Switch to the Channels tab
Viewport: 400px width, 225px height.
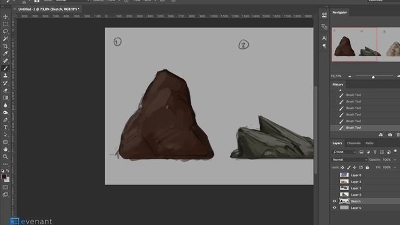(354, 143)
